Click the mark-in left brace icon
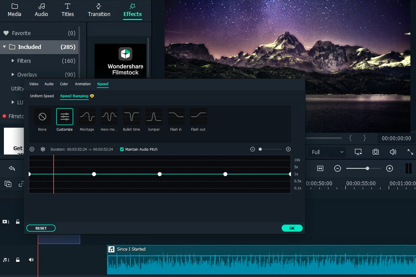 click(x=350, y=138)
